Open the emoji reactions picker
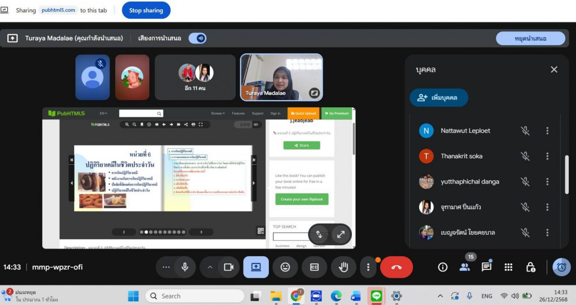576x305 pixels. click(285, 267)
